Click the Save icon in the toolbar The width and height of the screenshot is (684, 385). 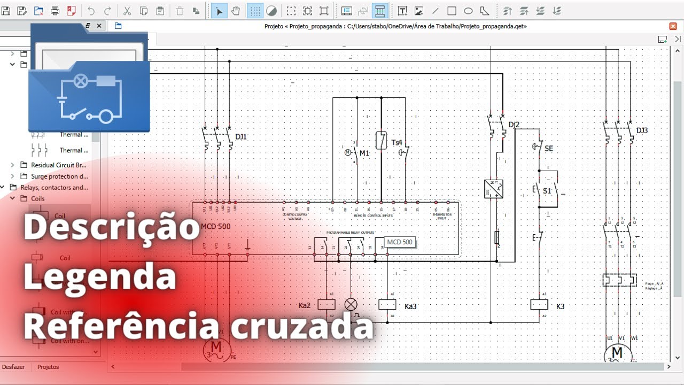click(6, 11)
